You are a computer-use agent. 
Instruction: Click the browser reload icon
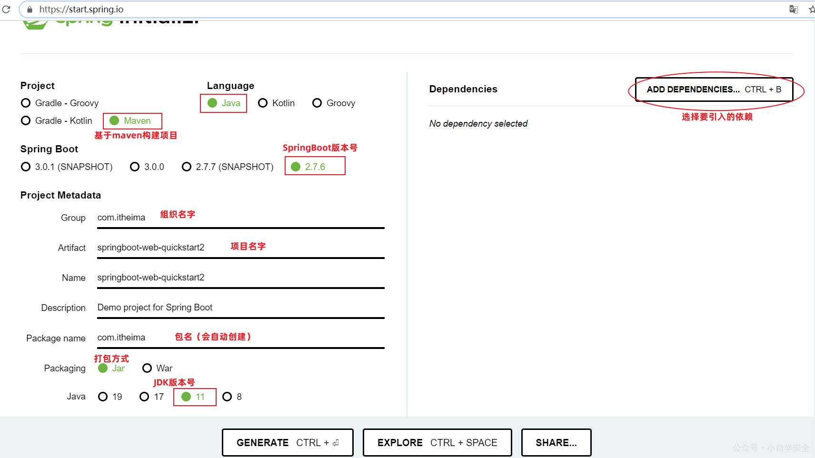tap(6, 9)
